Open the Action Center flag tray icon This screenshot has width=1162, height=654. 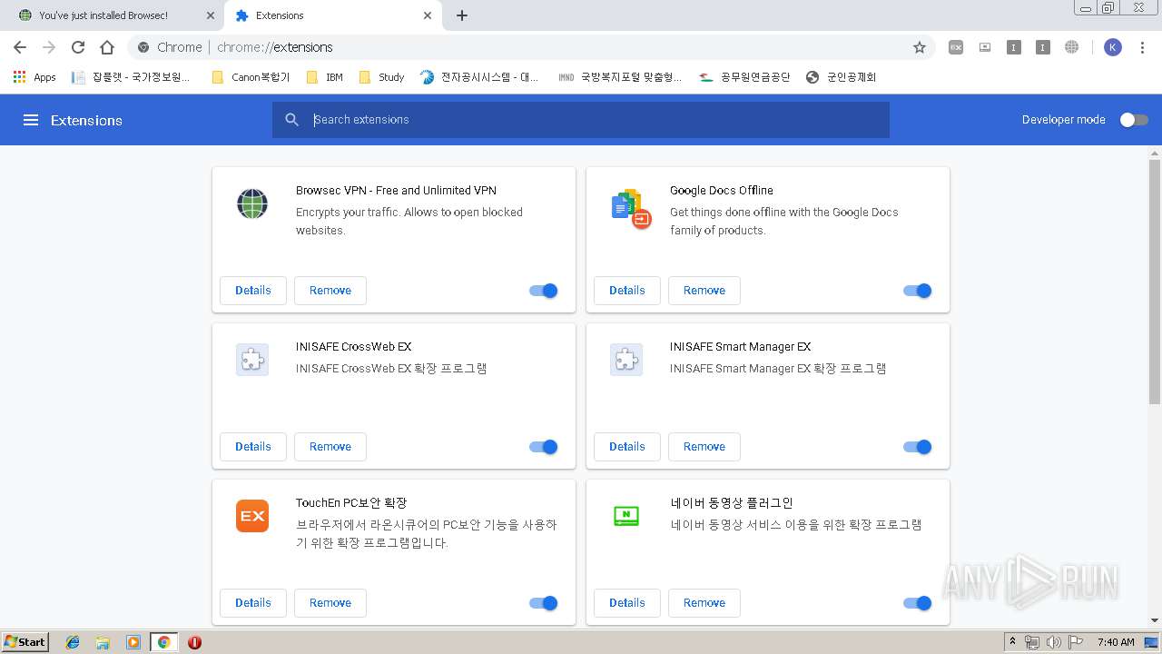click(x=1075, y=642)
